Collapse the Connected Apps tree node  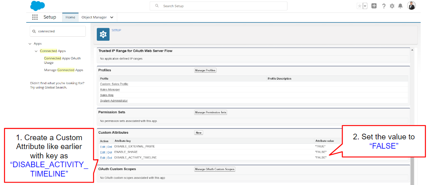[36, 51]
